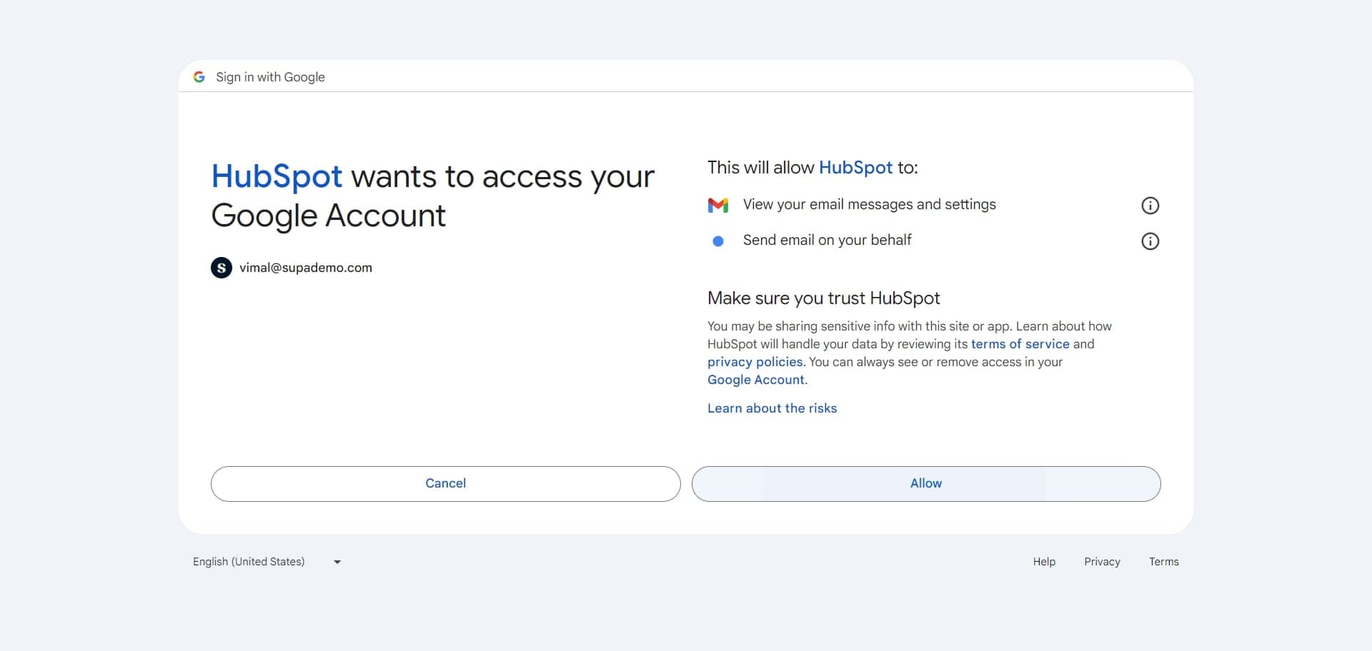Open info details for sending email on behalf
This screenshot has height=651, width=1372.
(1150, 241)
